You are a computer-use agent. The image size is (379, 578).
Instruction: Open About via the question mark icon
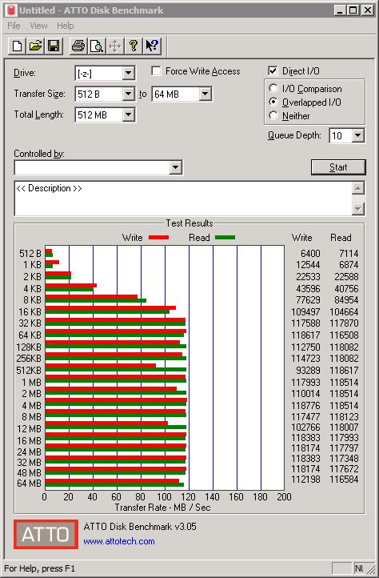134,46
